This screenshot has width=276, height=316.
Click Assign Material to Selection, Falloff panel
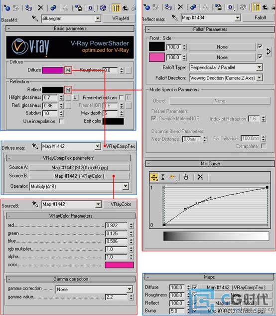(168, 7)
